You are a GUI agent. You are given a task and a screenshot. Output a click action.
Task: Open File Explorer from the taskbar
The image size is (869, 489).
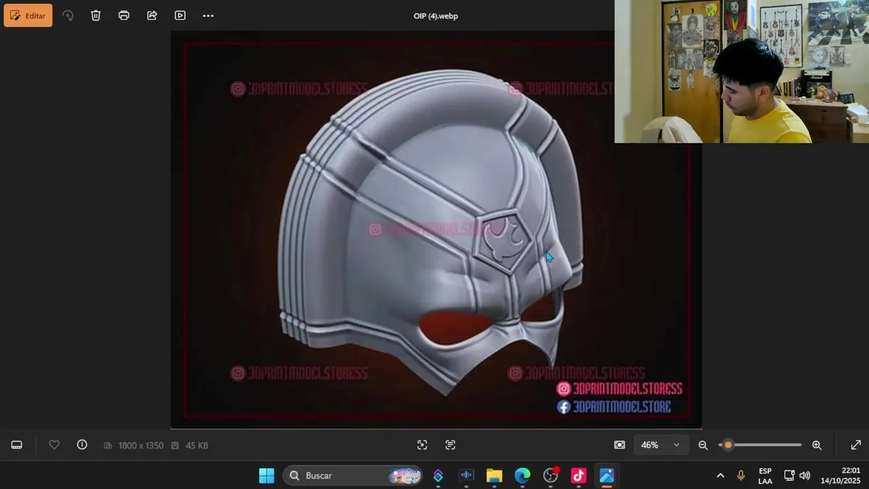(494, 475)
